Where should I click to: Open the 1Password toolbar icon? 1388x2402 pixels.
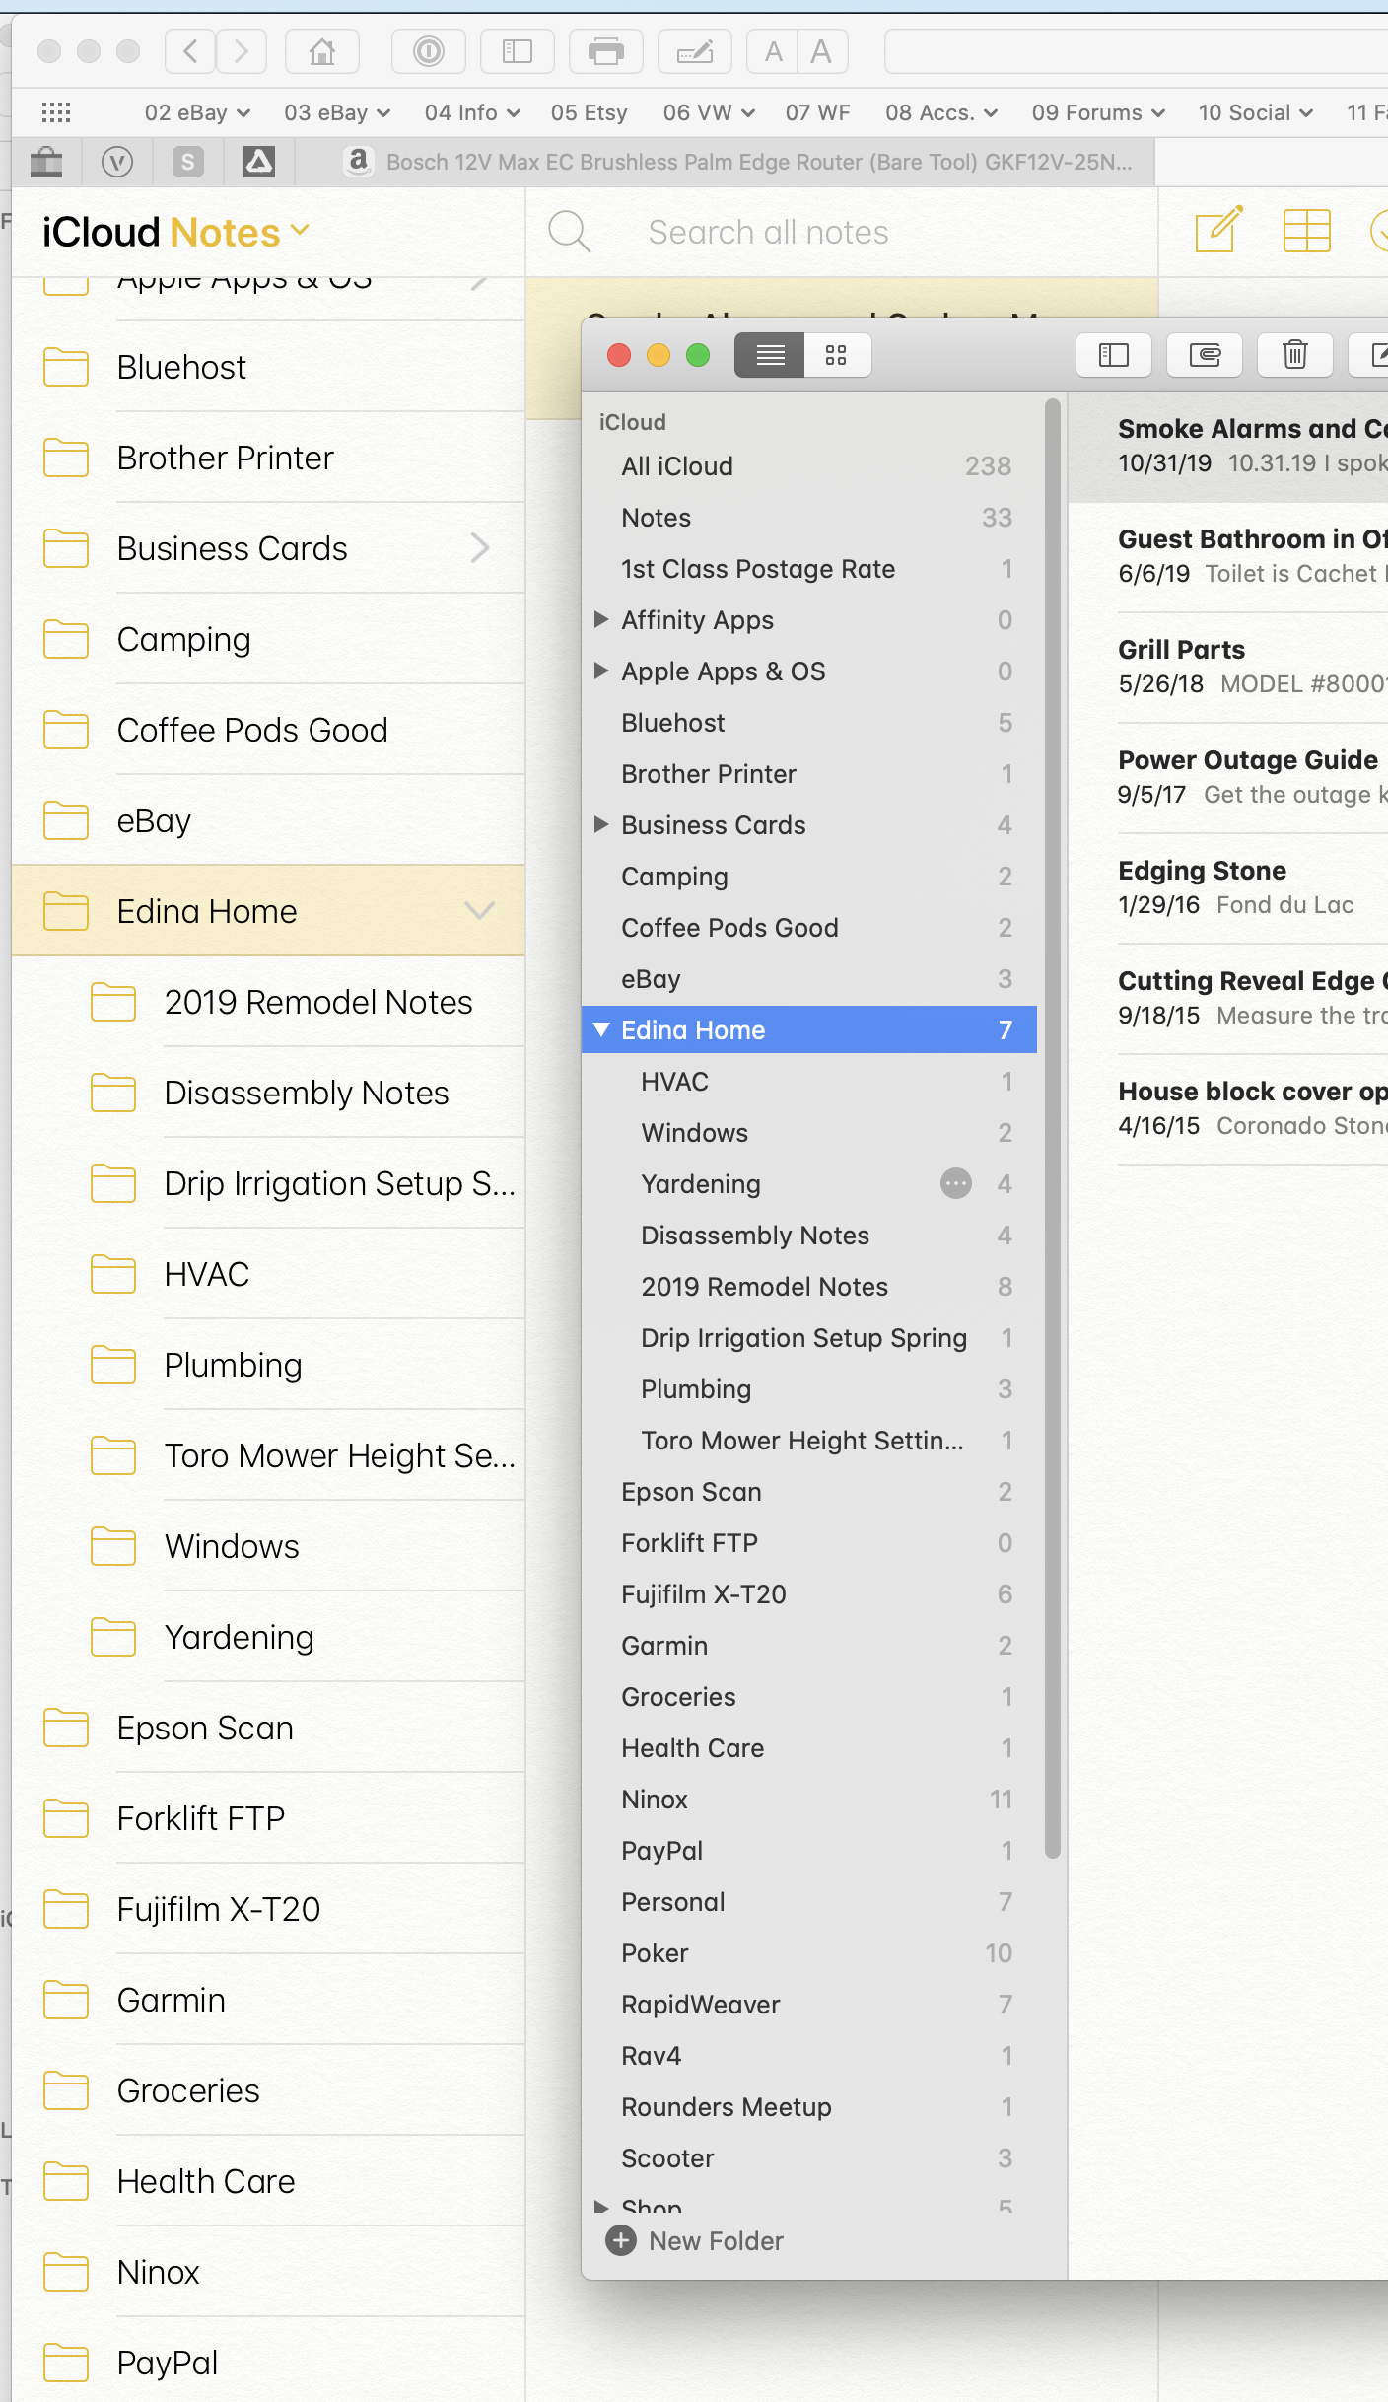click(x=429, y=51)
